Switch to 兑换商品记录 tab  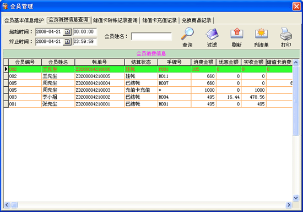click(x=197, y=20)
